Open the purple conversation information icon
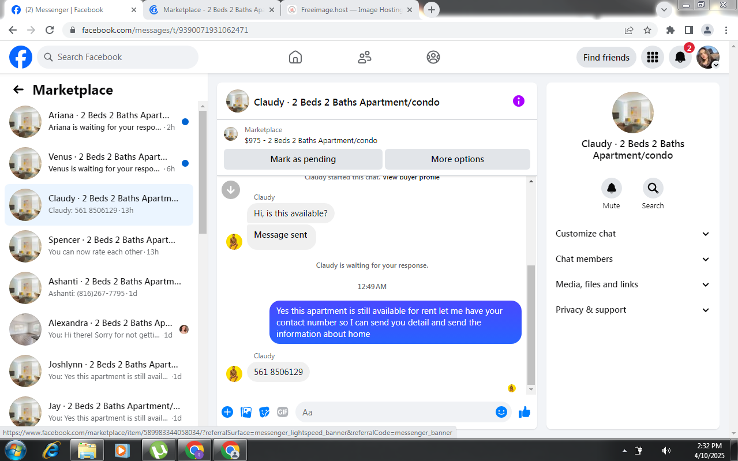738x461 pixels. coord(519,101)
